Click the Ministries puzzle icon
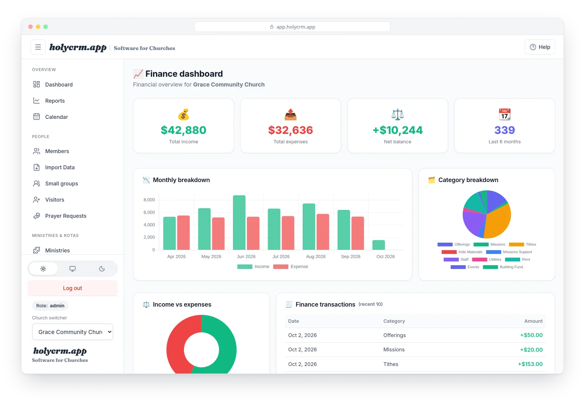 (x=37, y=250)
